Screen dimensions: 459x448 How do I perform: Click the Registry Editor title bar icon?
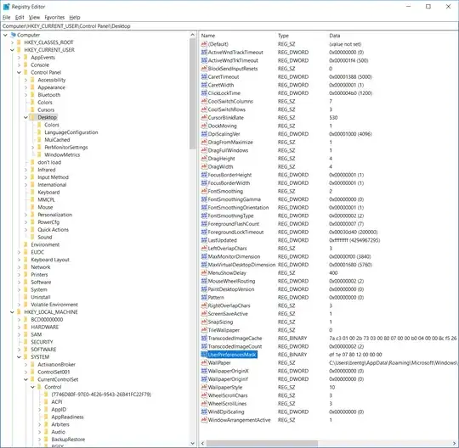point(6,7)
